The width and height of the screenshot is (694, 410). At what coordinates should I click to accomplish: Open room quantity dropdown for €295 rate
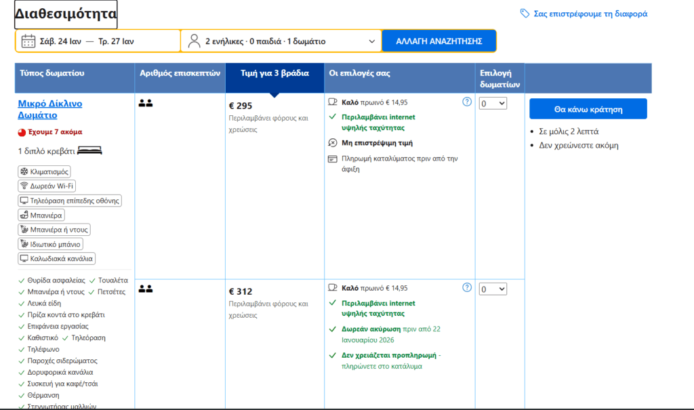(493, 103)
